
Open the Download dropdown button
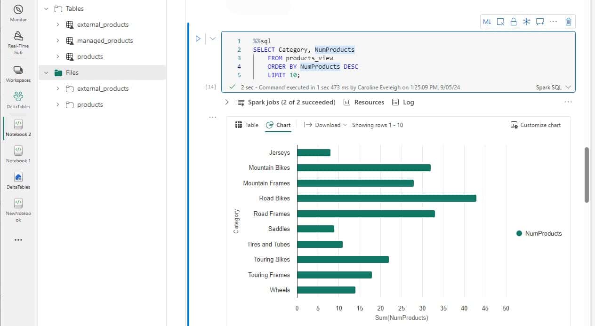pyautogui.click(x=325, y=125)
